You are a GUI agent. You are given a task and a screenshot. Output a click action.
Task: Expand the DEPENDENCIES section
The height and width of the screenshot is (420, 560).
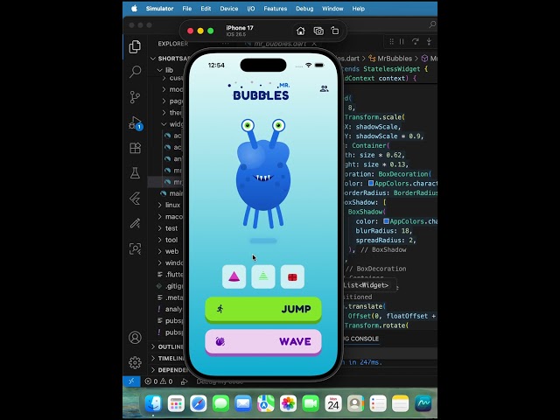pyautogui.click(x=167, y=369)
